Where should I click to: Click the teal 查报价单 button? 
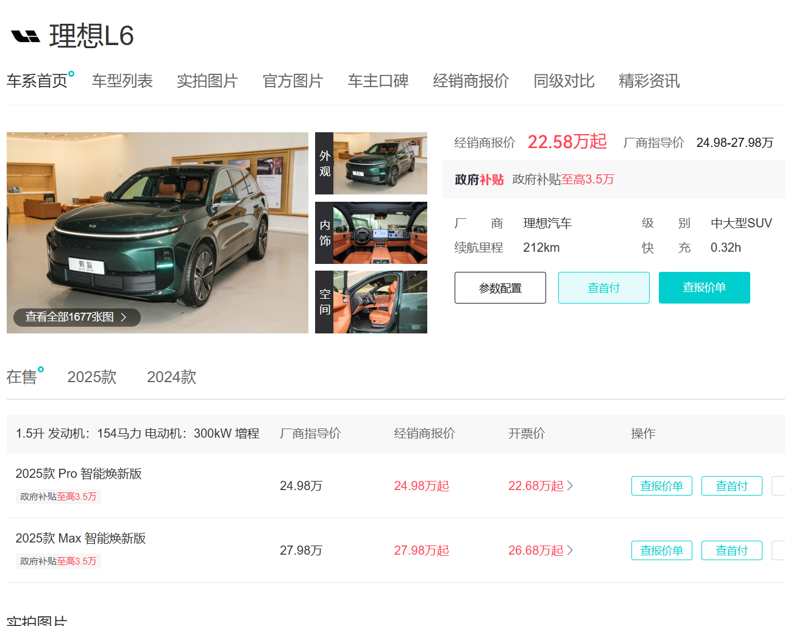(705, 288)
